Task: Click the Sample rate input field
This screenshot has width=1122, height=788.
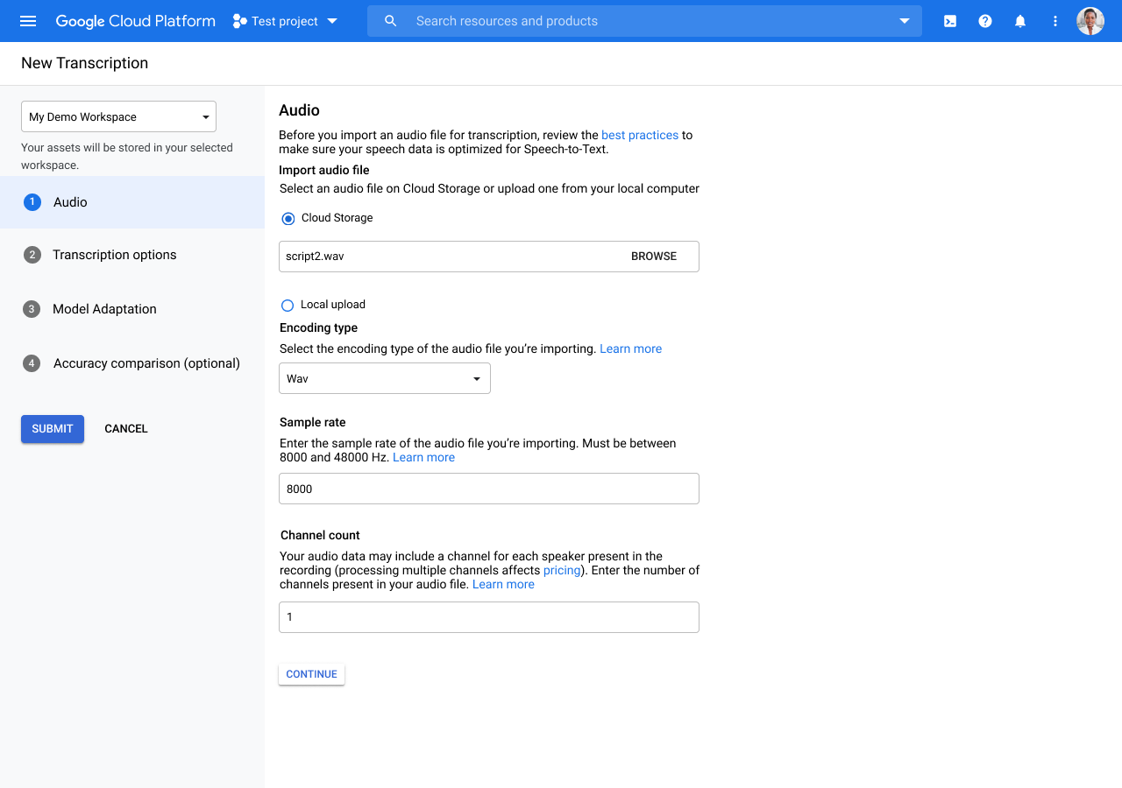Action: pyautogui.click(x=488, y=489)
